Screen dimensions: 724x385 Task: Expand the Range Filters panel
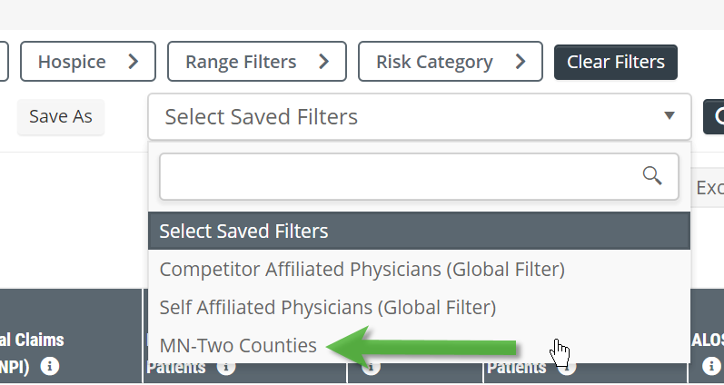257,62
